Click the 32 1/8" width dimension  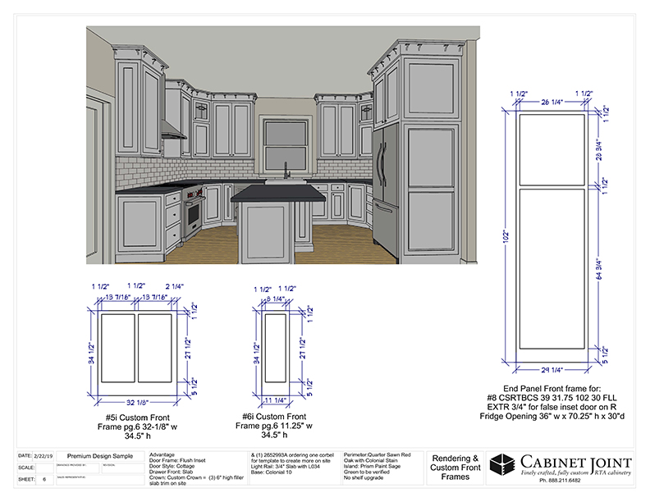tap(137, 402)
